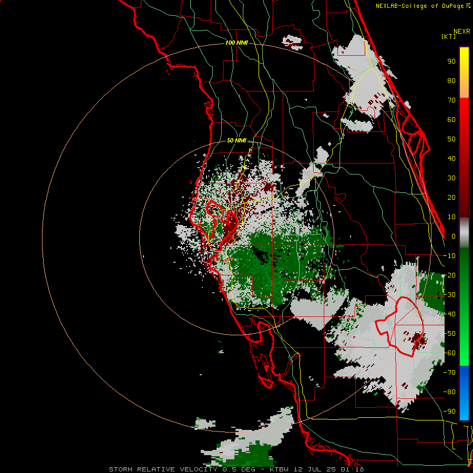Click the KTBW radar site identifier
Viewport: 473px width, 473px height.
point(280,469)
